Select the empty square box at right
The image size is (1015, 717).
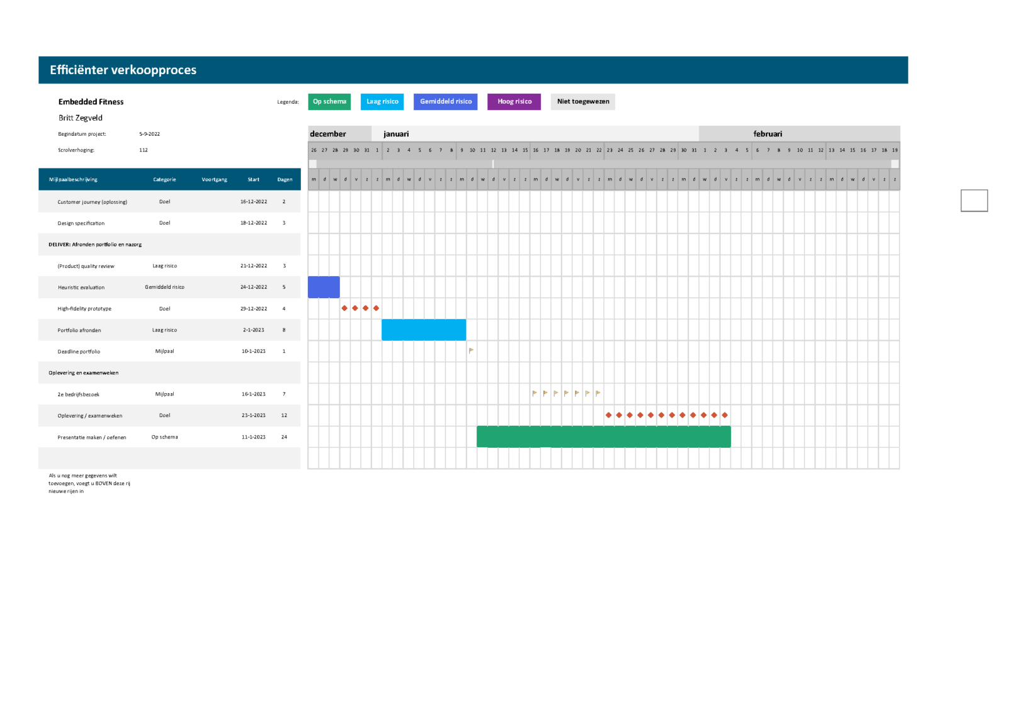[973, 201]
